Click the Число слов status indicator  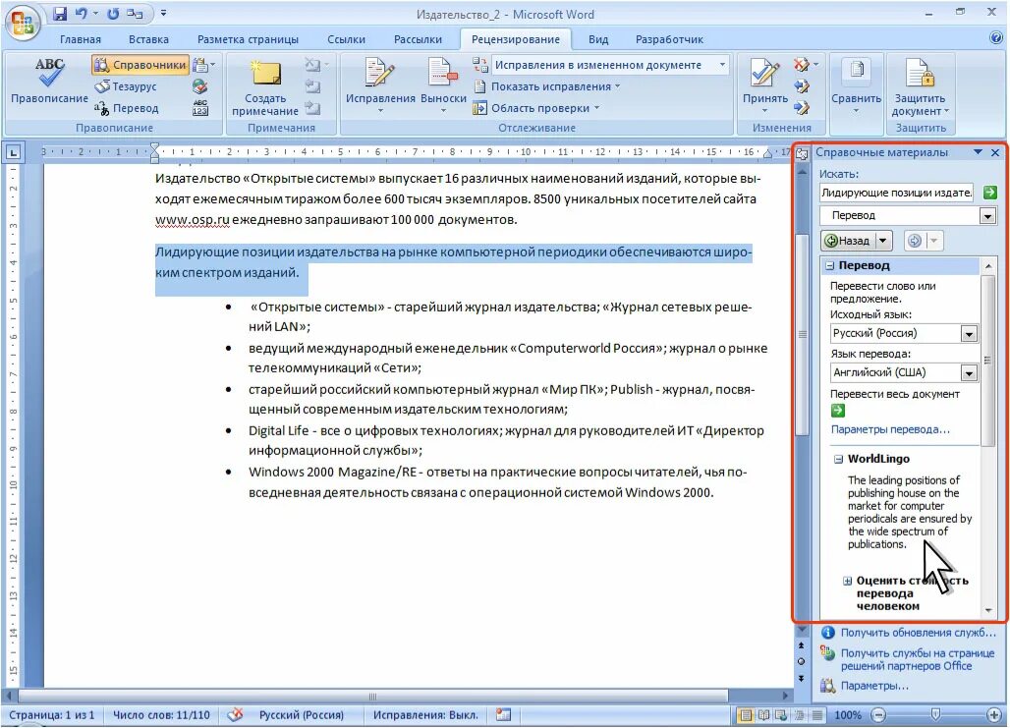point(161,715)
